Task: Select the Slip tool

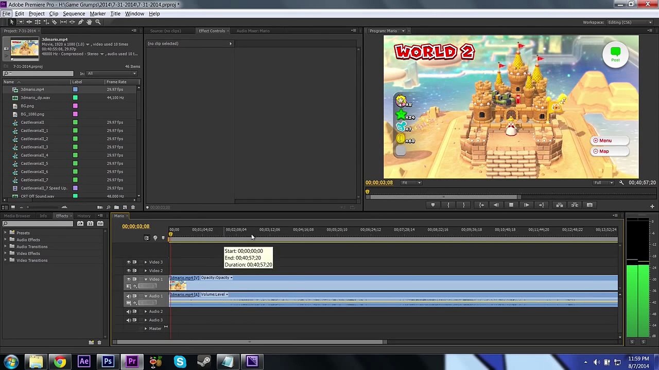Action: coord(63,22)
